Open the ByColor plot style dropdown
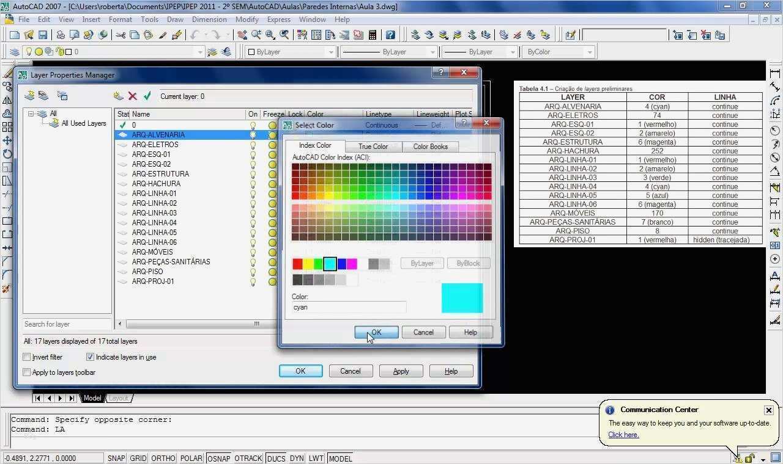This screenshot has height=464, width=783. pyautogui.click(x=590, y=52)
